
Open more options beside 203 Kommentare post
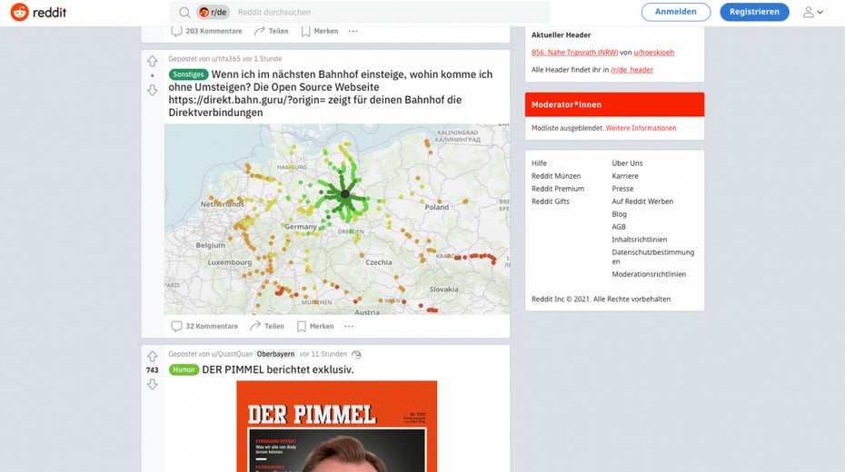click(x=353, y=31)
